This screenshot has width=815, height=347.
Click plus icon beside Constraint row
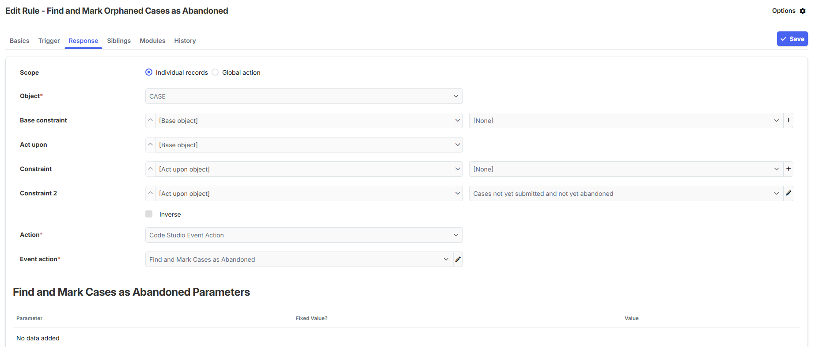pos(788,169)
